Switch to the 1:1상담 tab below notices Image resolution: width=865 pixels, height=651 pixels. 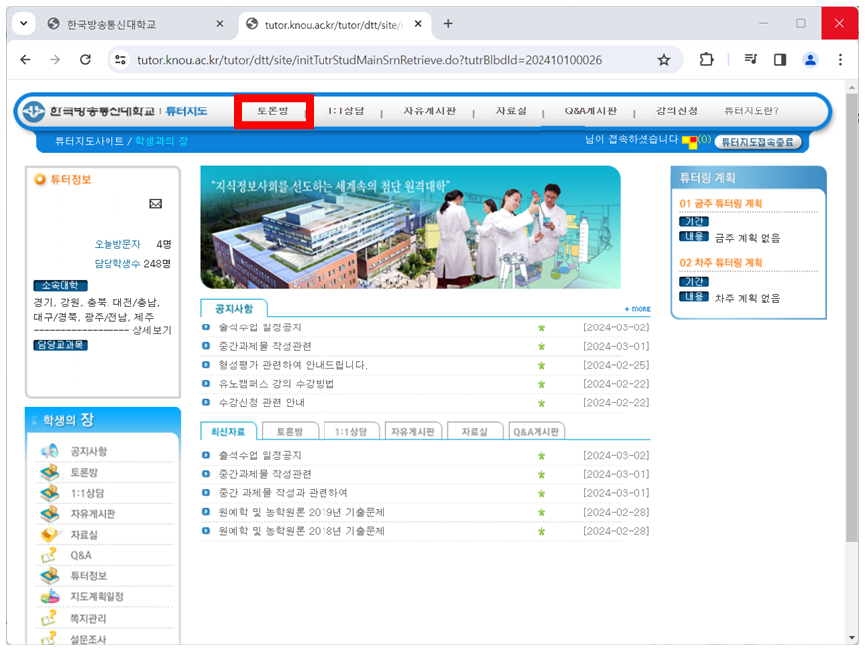click(351, 432)
